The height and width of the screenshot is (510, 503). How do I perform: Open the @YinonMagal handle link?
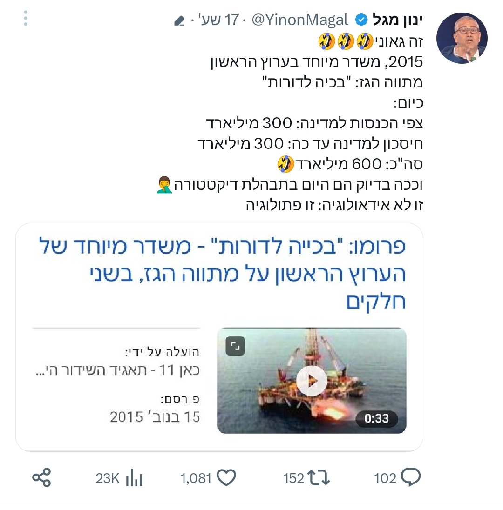(x=300, y=20)
